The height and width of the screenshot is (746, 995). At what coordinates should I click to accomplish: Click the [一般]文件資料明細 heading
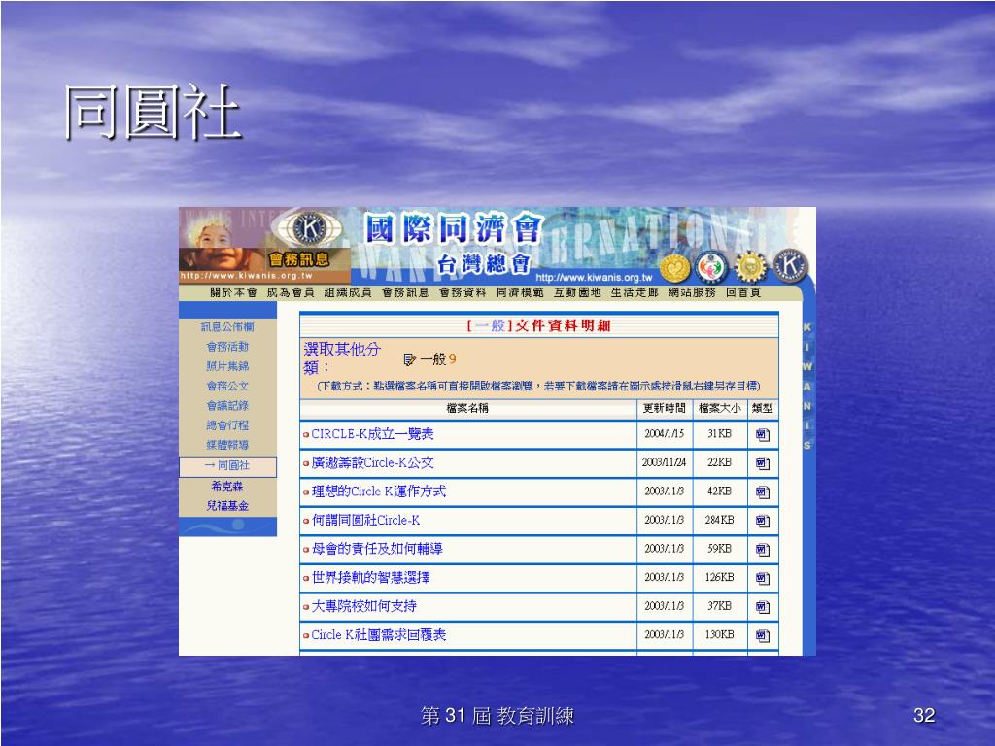click(538, 325)
